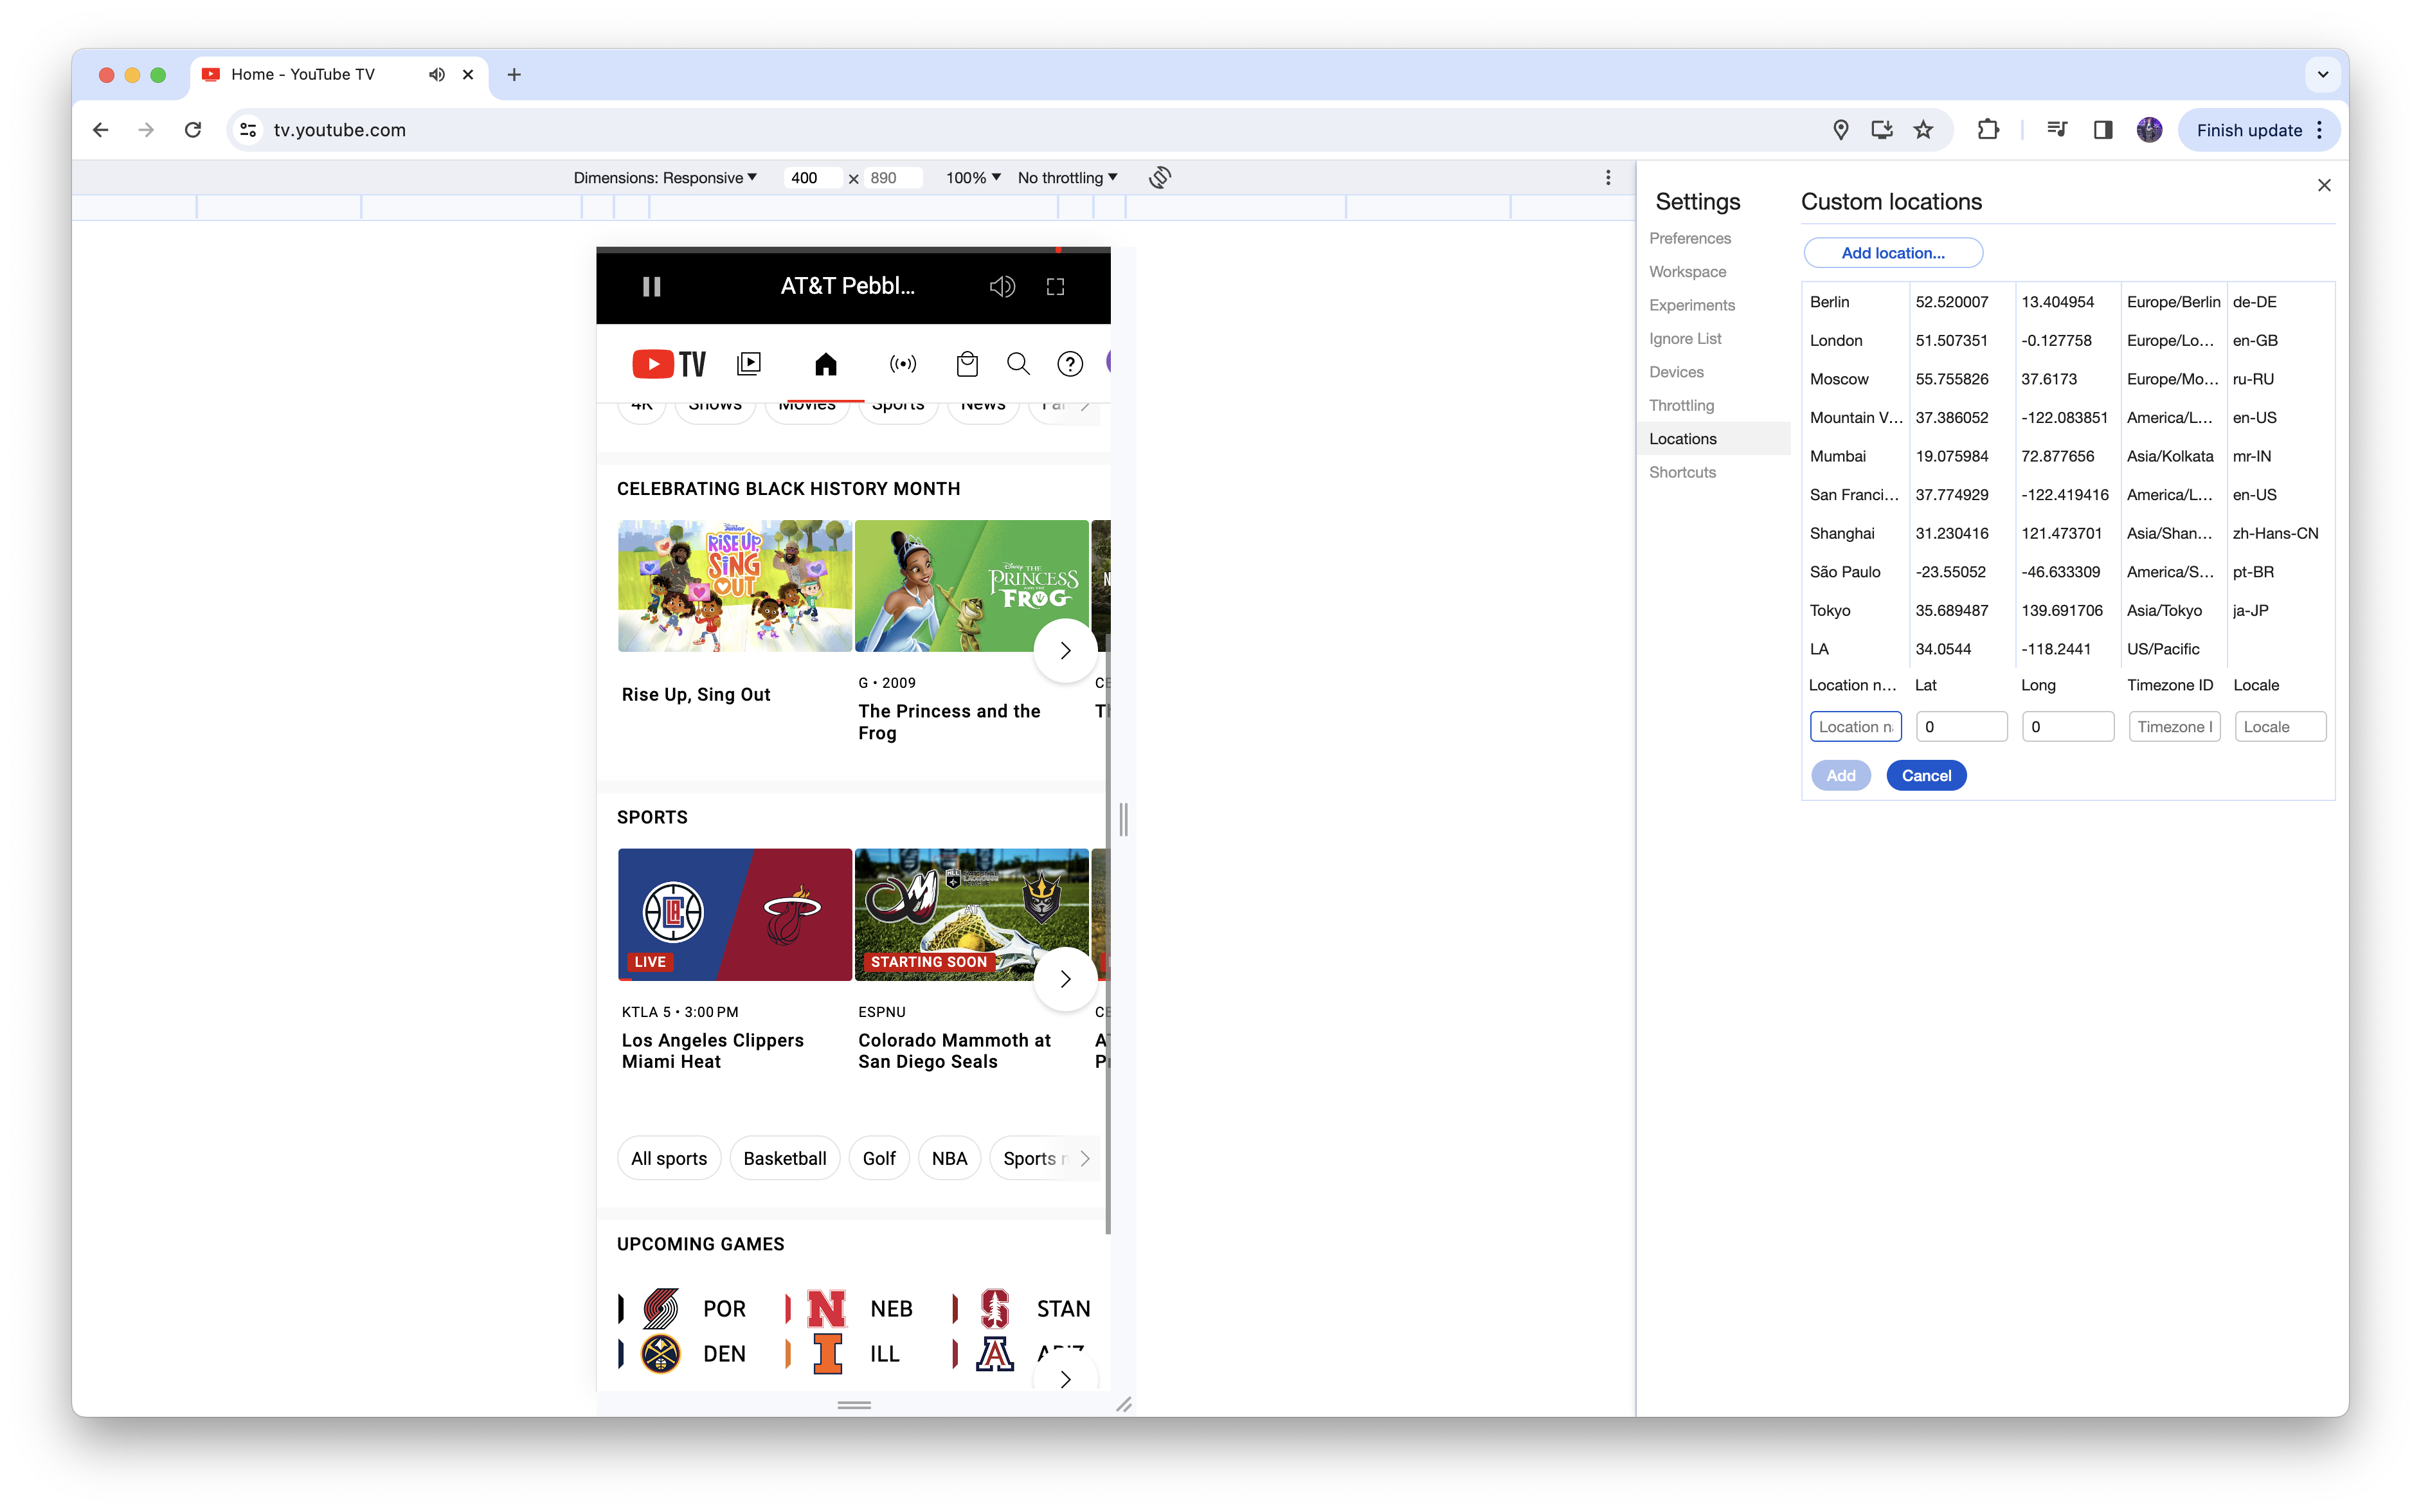Expand sports filter chips right chevron
This screenshot has width=2421, height=1512.
point(1084,1158)
